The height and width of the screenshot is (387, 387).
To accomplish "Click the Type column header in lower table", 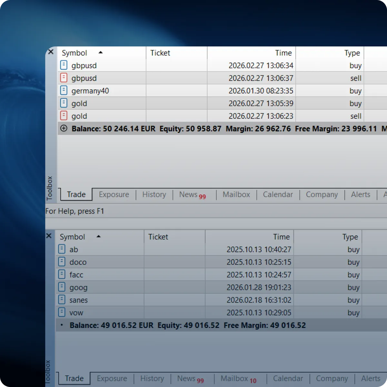I will click(x=350, y=237).
